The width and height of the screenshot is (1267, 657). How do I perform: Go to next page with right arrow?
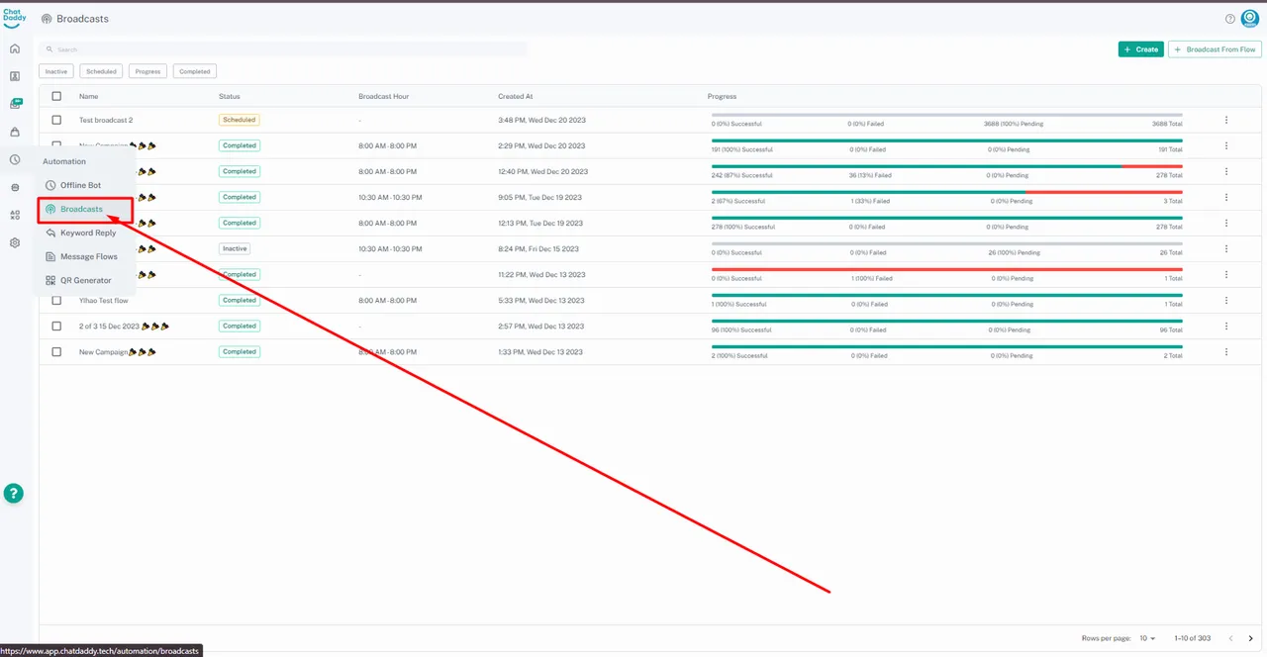pos(1251,638)
